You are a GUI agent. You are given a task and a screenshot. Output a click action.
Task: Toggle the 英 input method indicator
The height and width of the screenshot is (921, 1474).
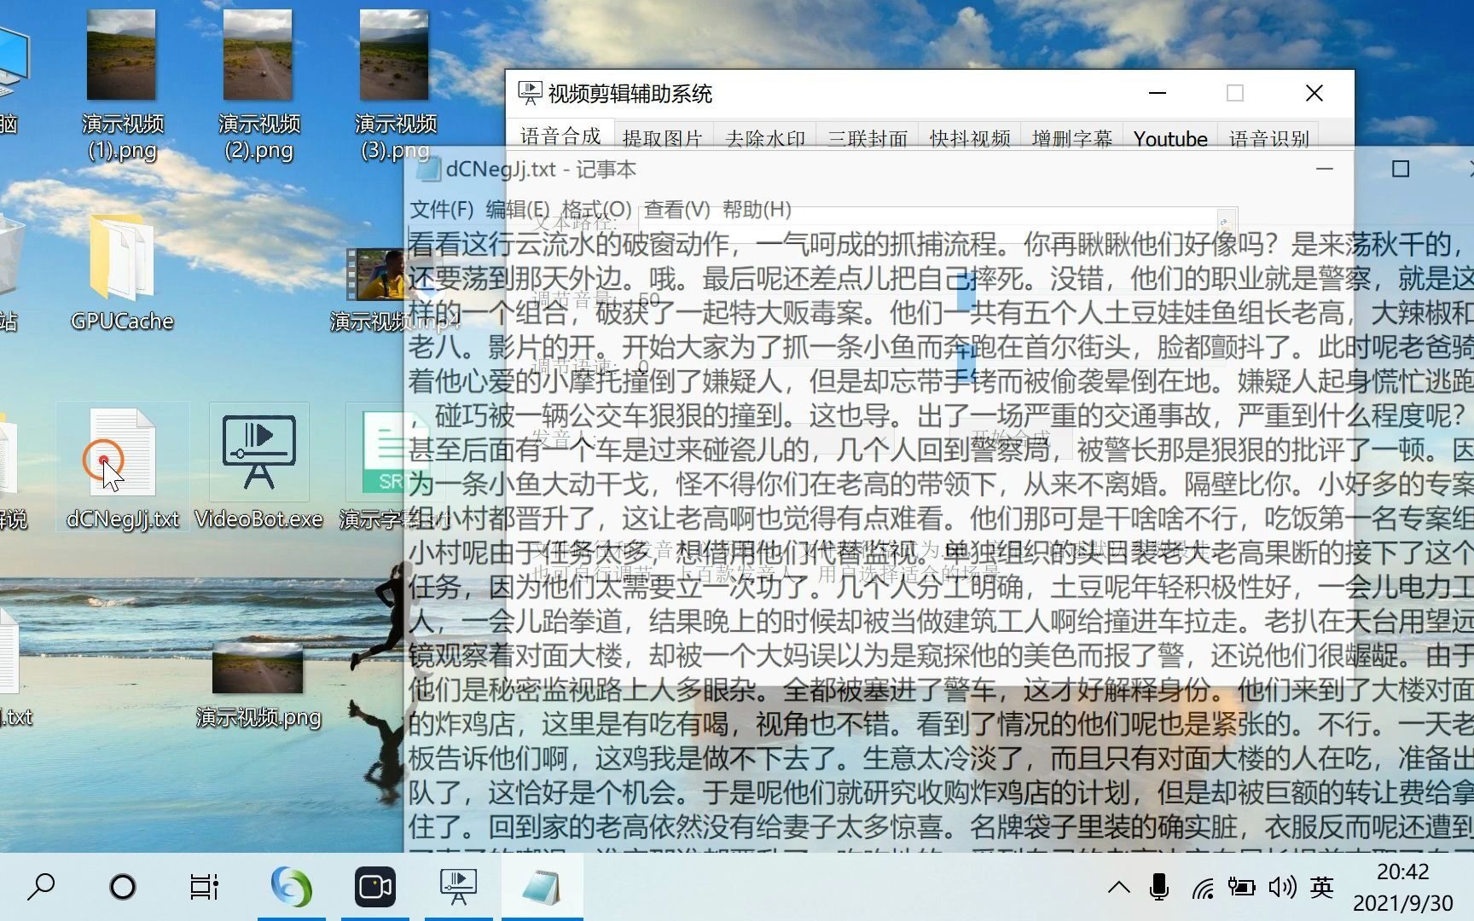pyautogui.click(x=1322, y=888)
